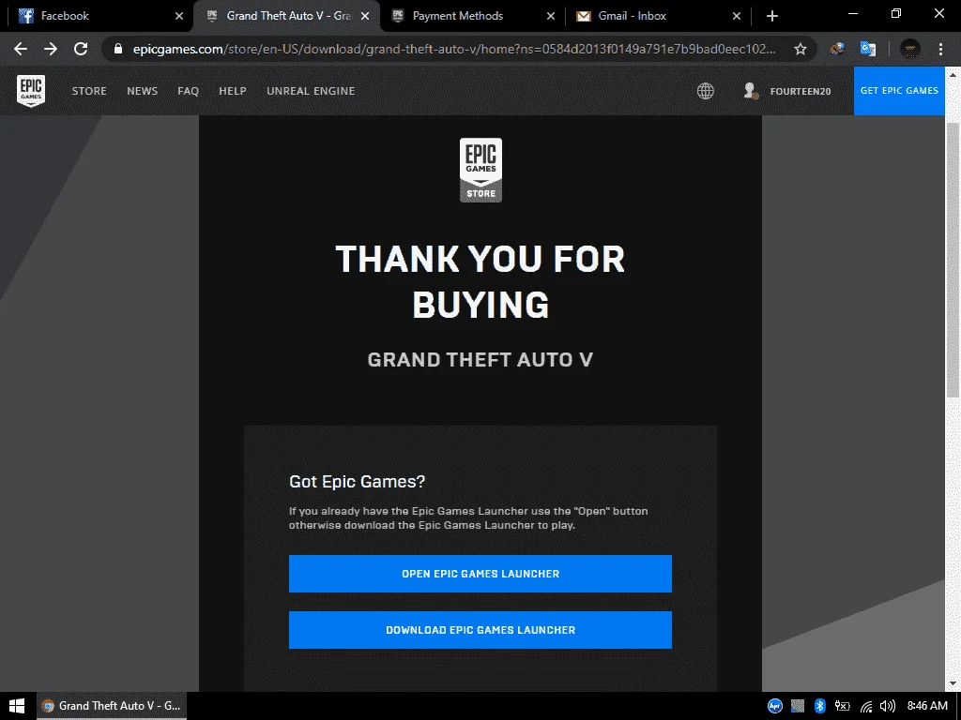Open the Epic Games logo home link
961x720 pixels.
(31, 91)
